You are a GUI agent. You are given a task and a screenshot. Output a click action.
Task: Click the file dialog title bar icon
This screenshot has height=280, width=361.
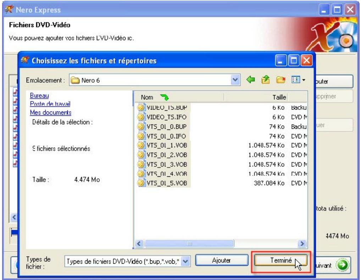25,60
